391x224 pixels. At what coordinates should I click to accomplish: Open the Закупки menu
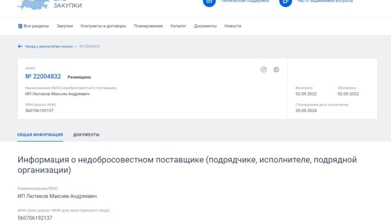65,26
